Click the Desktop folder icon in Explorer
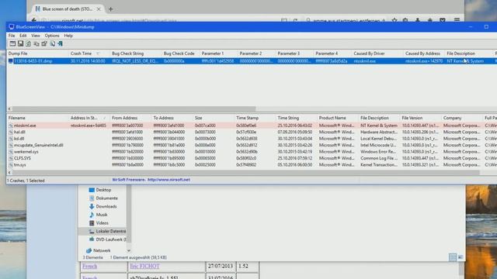Screen dimensions: 497x279 92,190
